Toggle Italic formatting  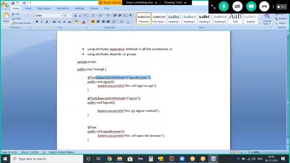(42, 22)
